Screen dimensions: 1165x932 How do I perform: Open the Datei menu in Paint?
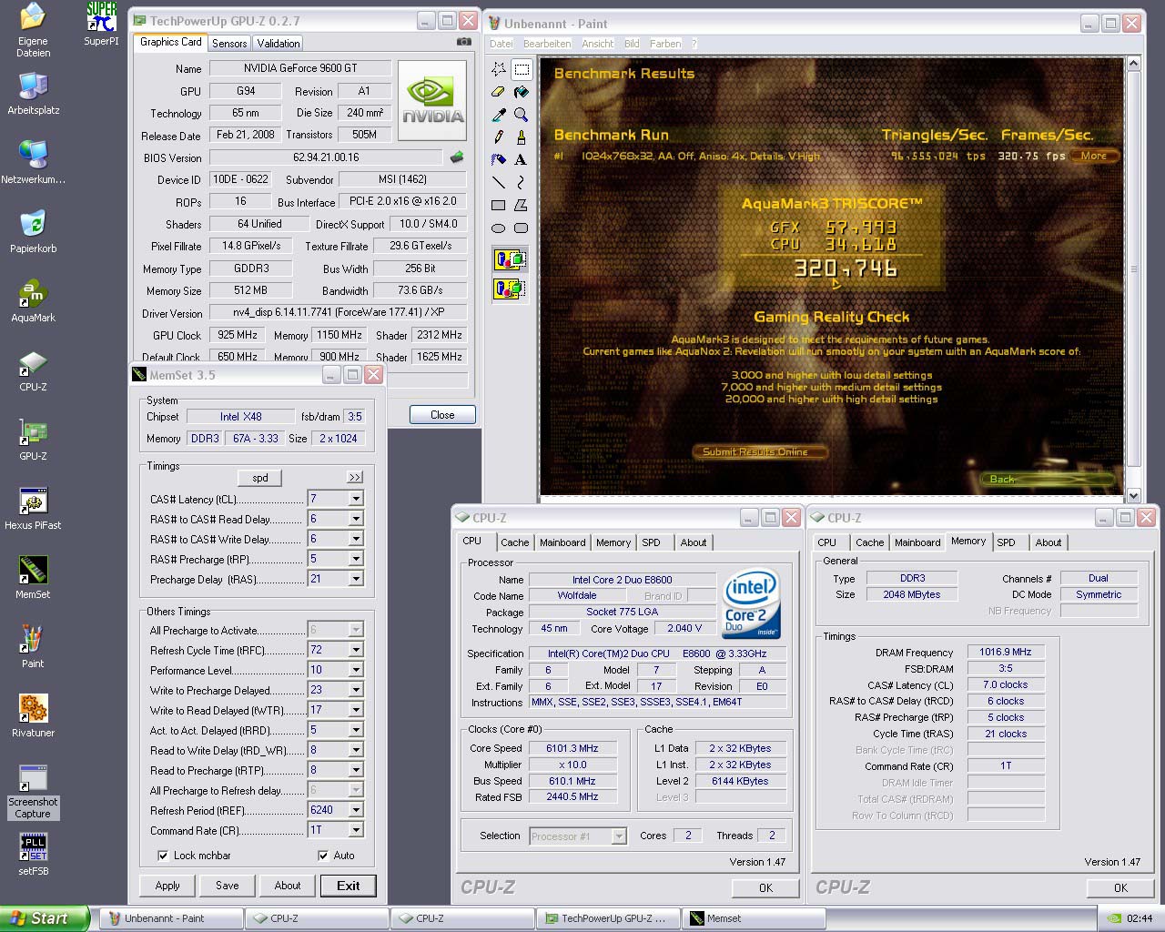coord(501,44)
